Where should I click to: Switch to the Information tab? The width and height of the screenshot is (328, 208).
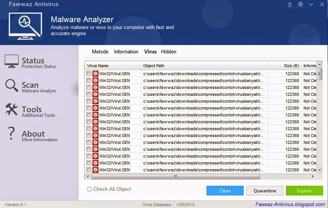pos(126,52)
